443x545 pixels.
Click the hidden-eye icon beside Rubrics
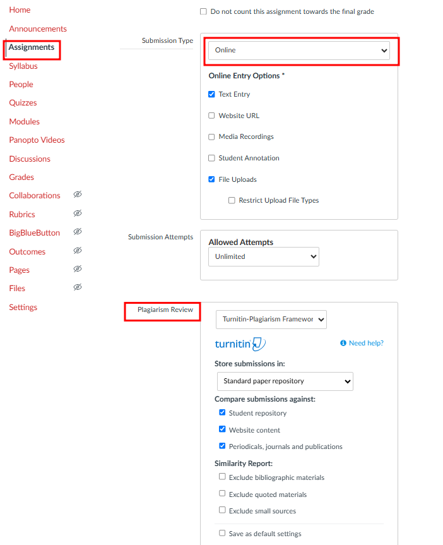78,213
